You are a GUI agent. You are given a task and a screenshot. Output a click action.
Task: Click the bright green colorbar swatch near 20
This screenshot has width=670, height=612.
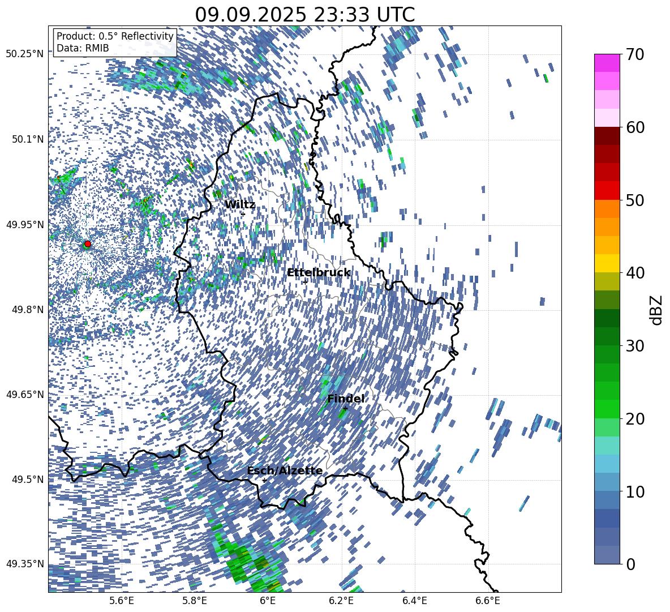[607, 409]
